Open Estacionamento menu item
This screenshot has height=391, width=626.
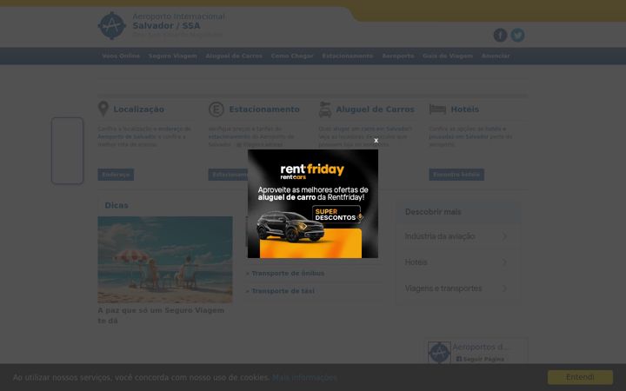[348, 56]
